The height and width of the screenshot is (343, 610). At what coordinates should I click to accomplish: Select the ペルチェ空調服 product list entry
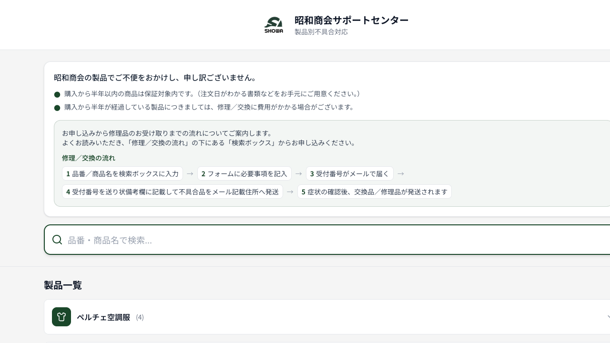[104, 317]
